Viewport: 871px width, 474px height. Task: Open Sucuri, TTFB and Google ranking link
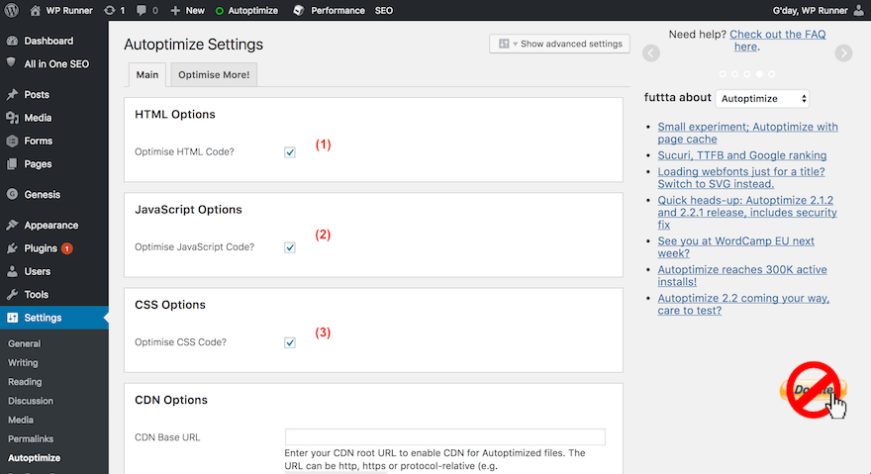tap(742, 155)
